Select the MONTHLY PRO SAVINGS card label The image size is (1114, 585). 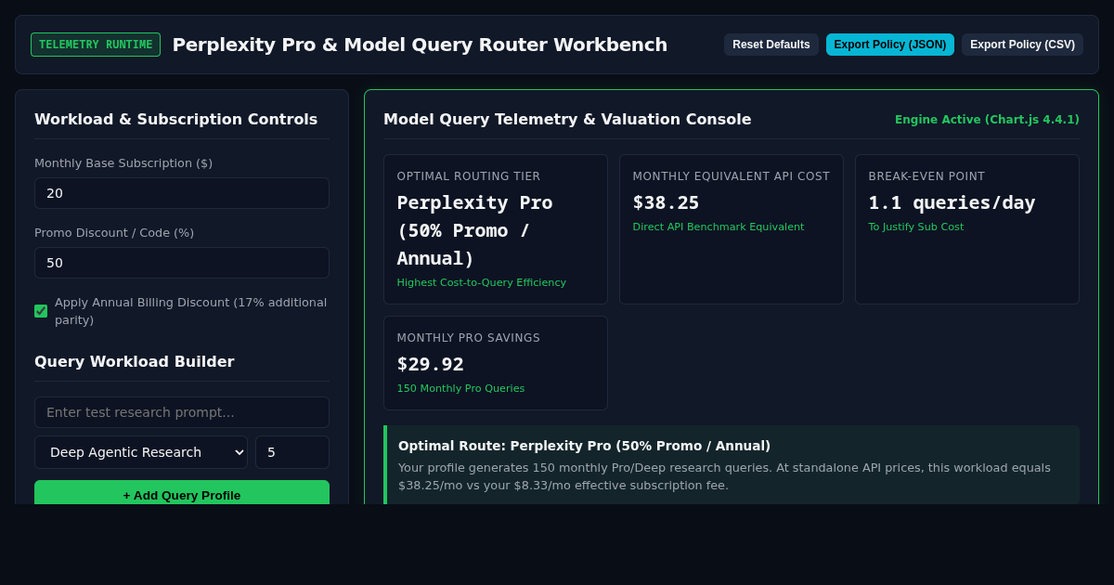coord(469,338)
